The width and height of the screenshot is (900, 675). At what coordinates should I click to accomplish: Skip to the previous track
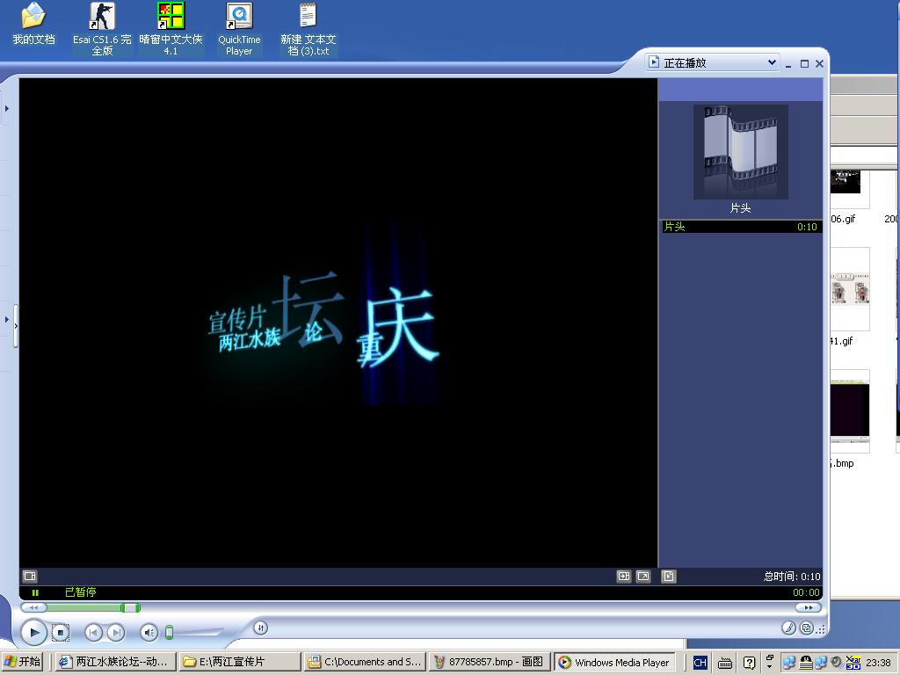coord(94,632)
